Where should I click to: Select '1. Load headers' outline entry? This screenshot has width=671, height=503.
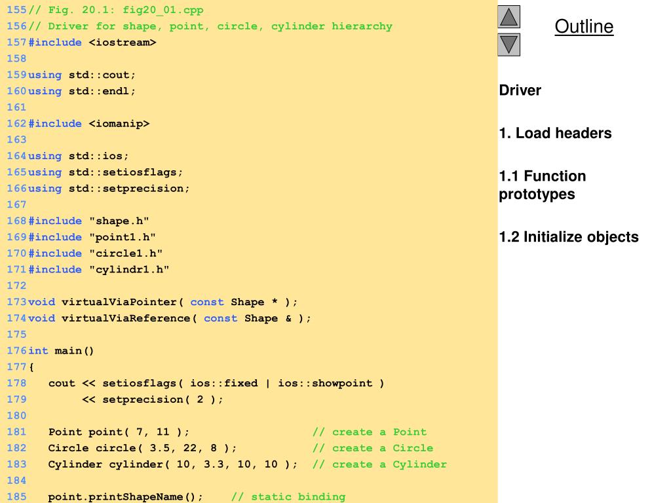pyautogui.click(x=555, y=133)
